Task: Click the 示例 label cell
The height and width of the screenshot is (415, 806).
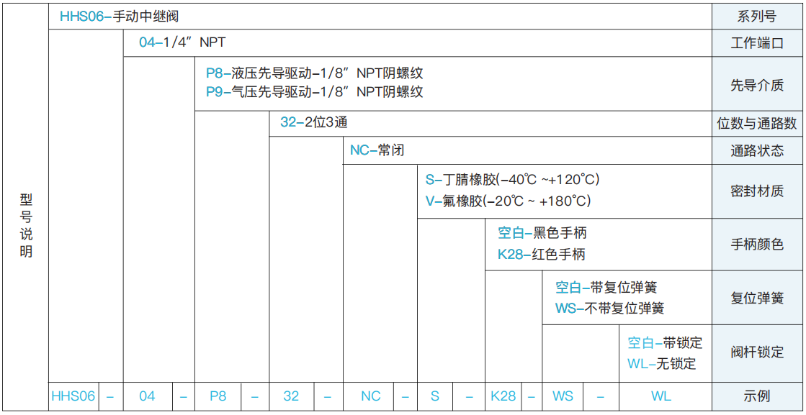Action: point(757,396)
